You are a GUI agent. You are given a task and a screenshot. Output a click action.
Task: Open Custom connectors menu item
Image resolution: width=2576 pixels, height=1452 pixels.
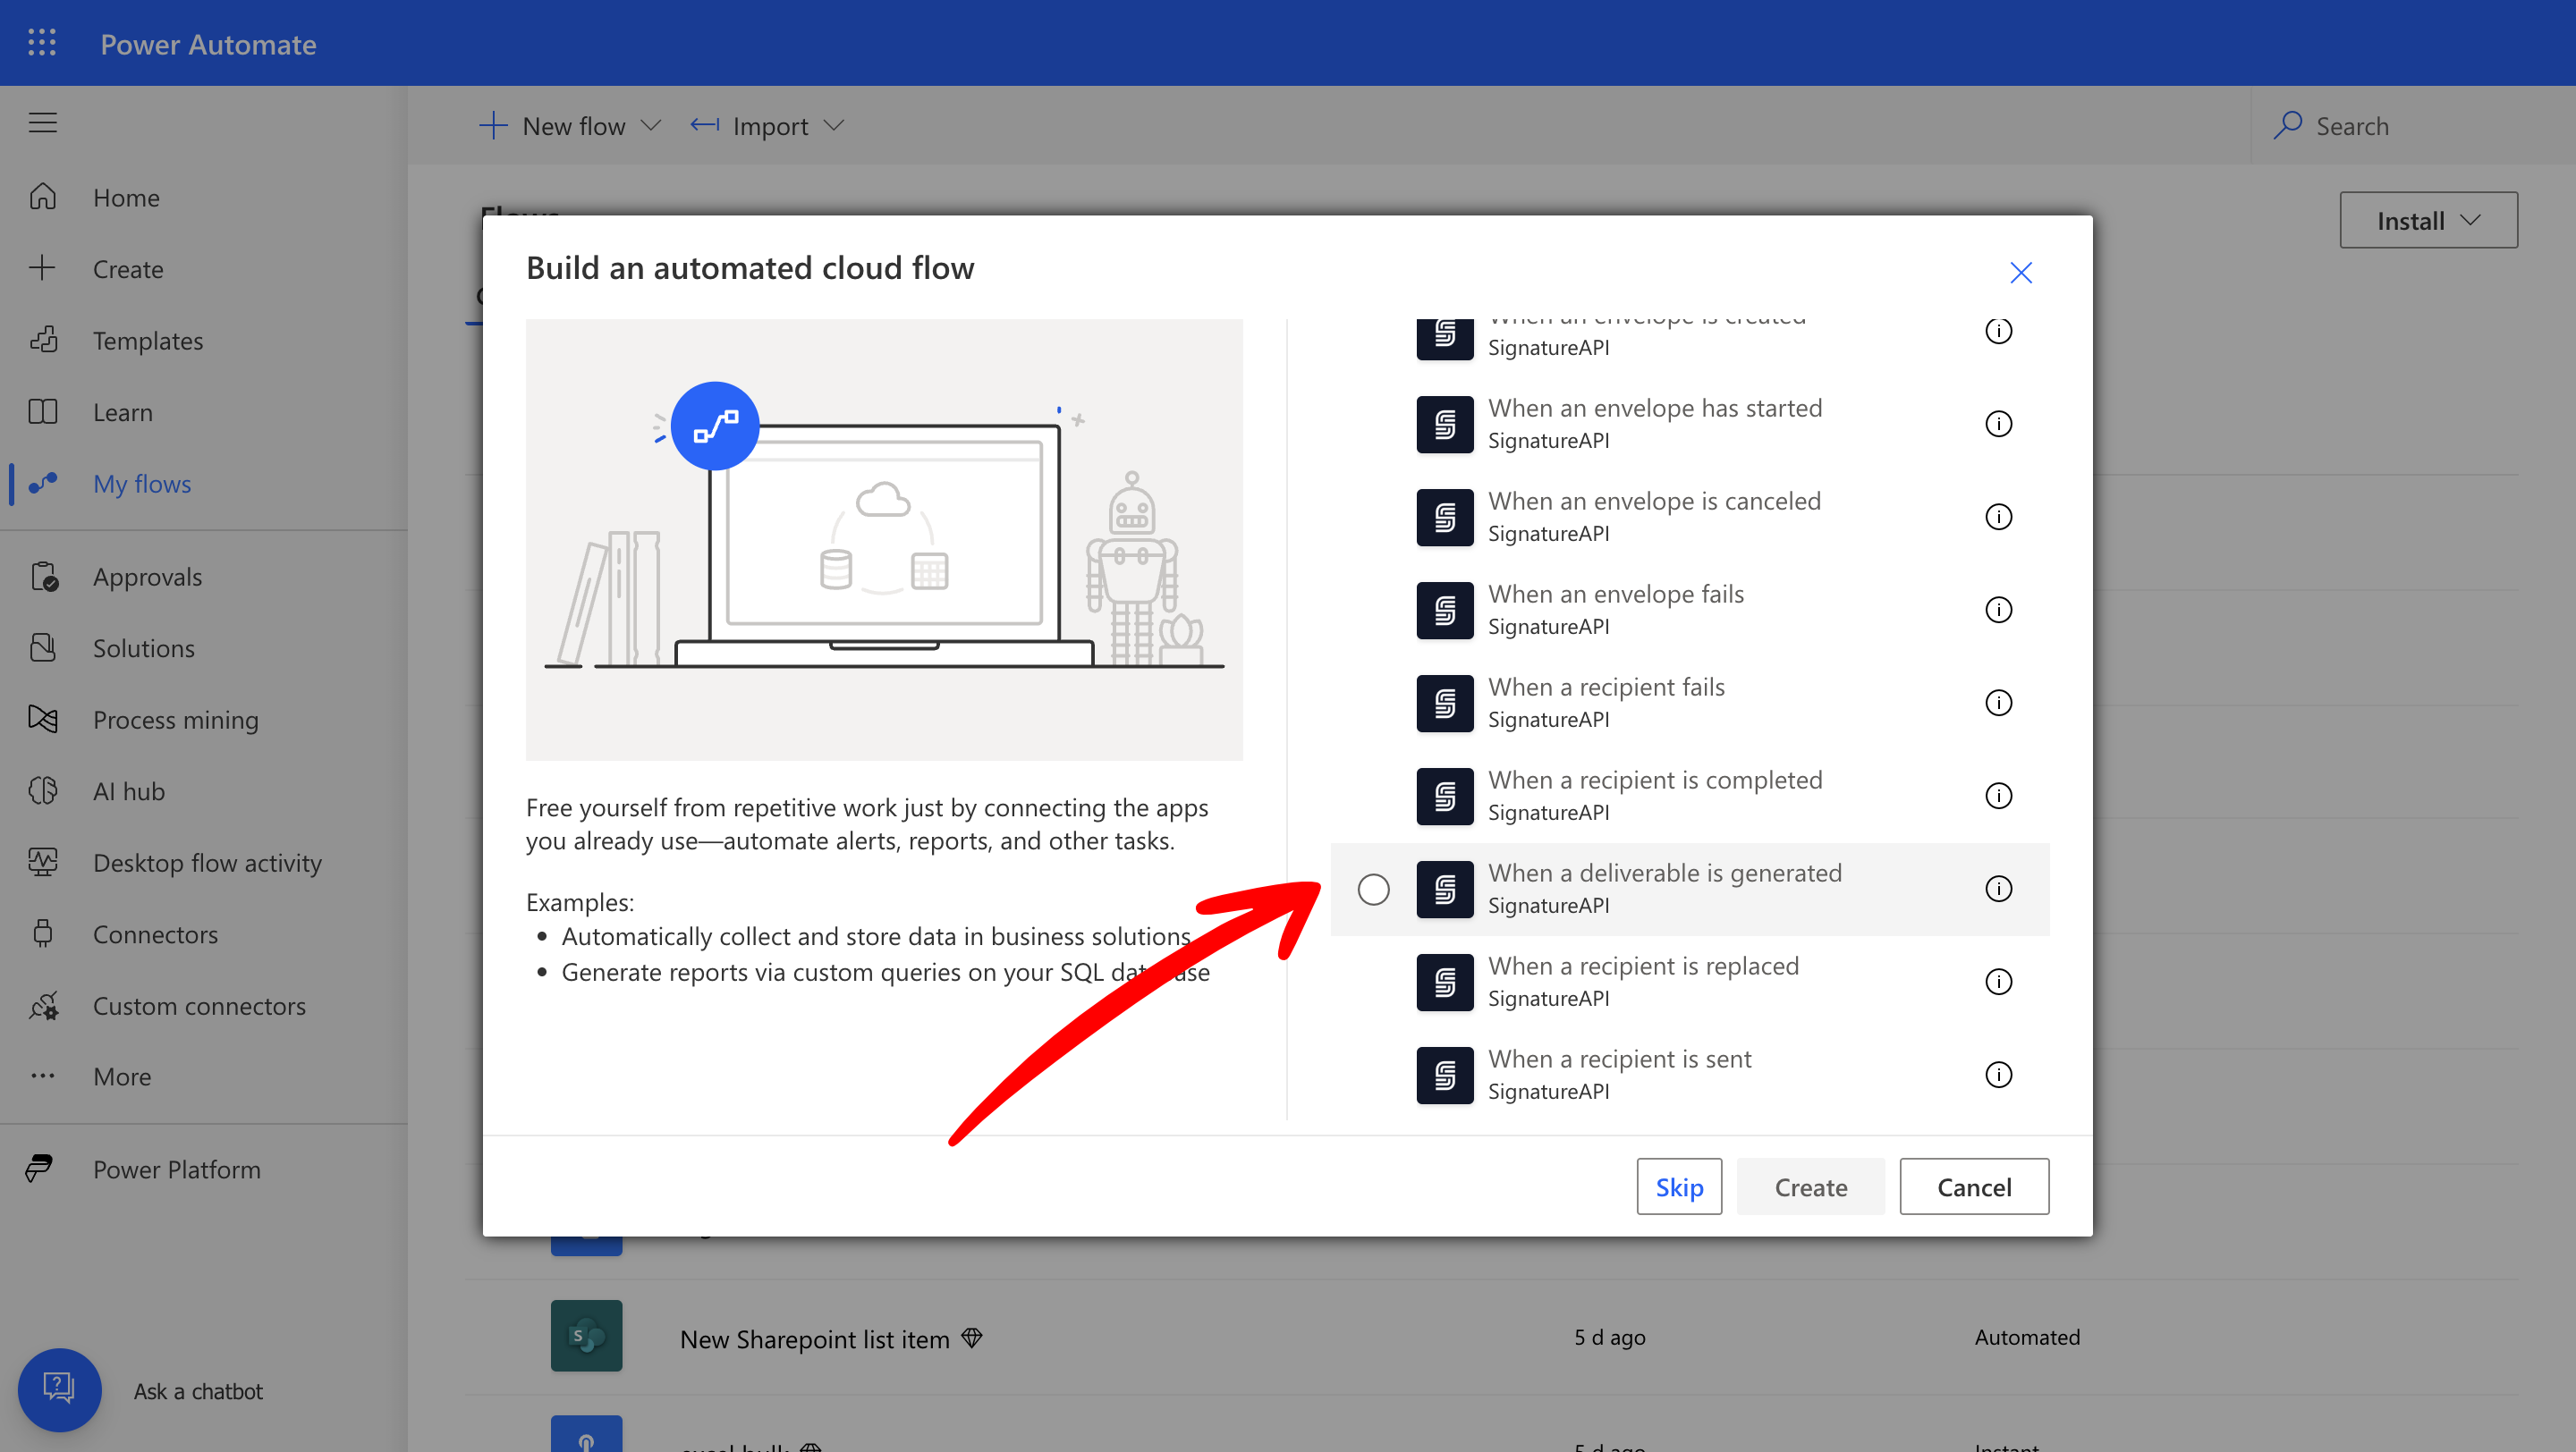click(199, 1005)
